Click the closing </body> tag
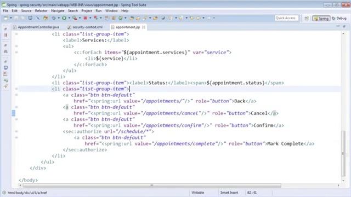351x197 pixels. coord(28,180)
